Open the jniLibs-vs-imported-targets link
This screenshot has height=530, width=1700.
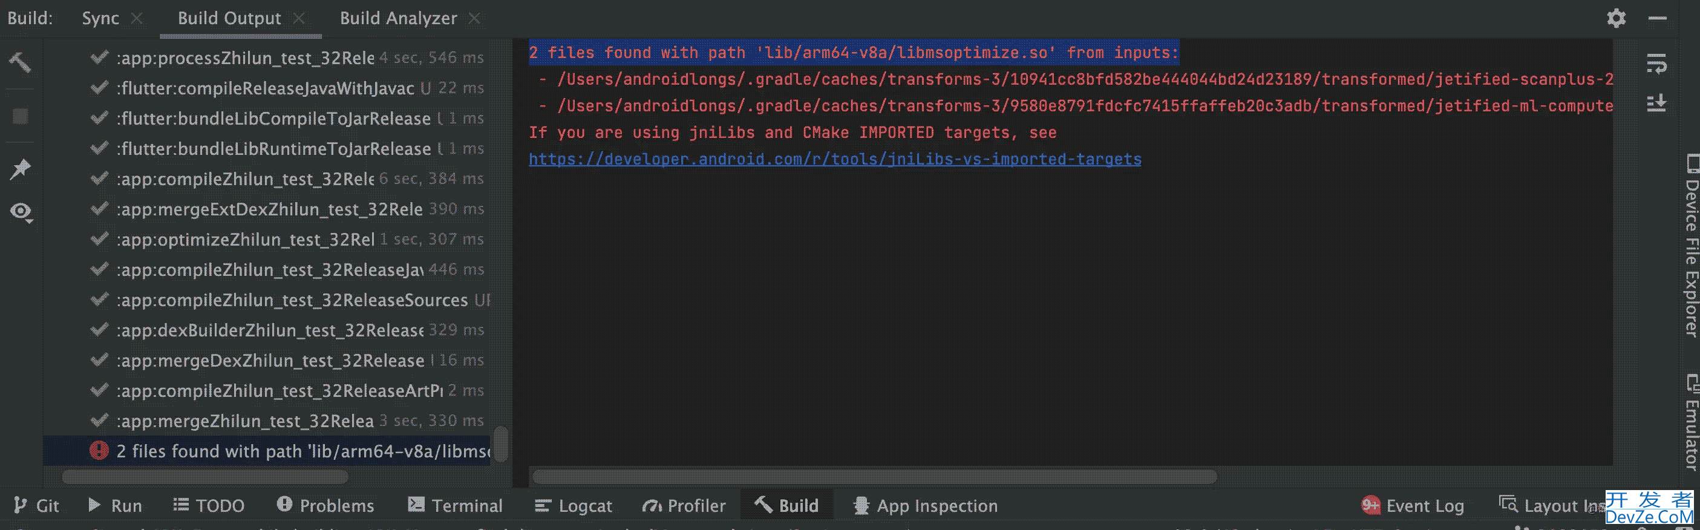coord(835,159)
